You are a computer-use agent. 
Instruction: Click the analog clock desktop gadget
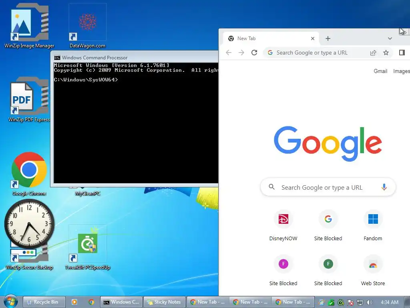coord(29,224)
